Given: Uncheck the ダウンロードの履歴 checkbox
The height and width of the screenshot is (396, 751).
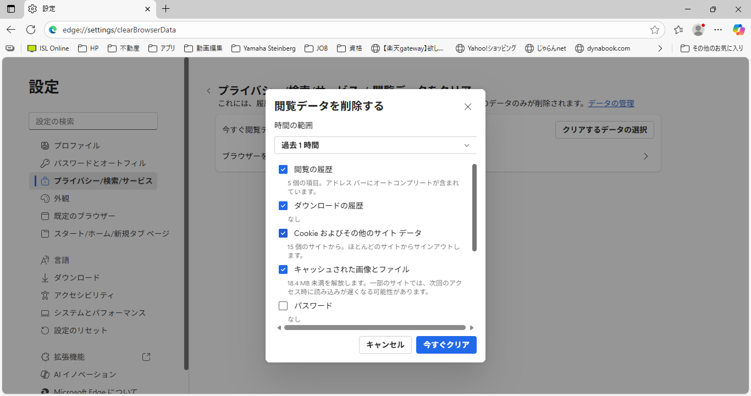Looking at the screenshot, I should pos(283,206).
